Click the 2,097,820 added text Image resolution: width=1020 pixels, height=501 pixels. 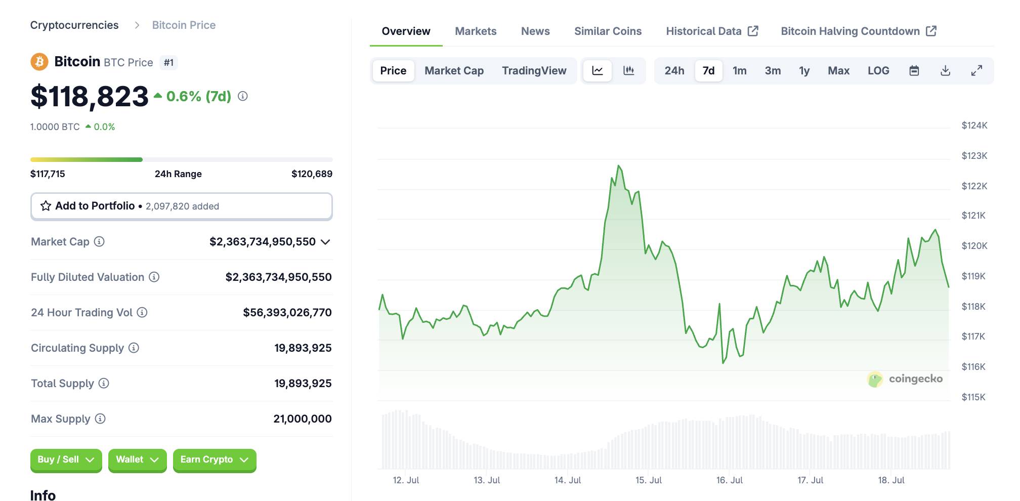tap(182, 206)
